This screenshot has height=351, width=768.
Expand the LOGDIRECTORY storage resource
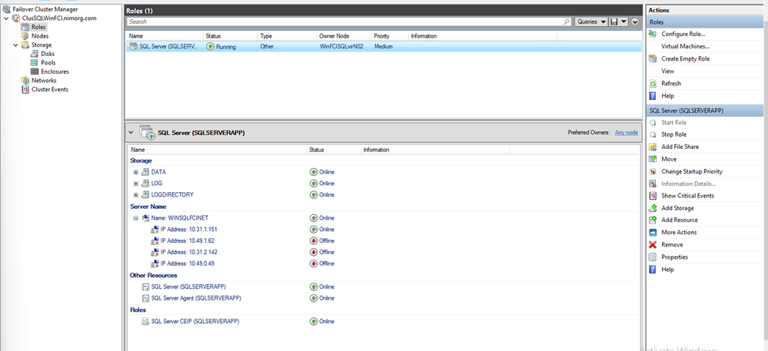[136, 195]
